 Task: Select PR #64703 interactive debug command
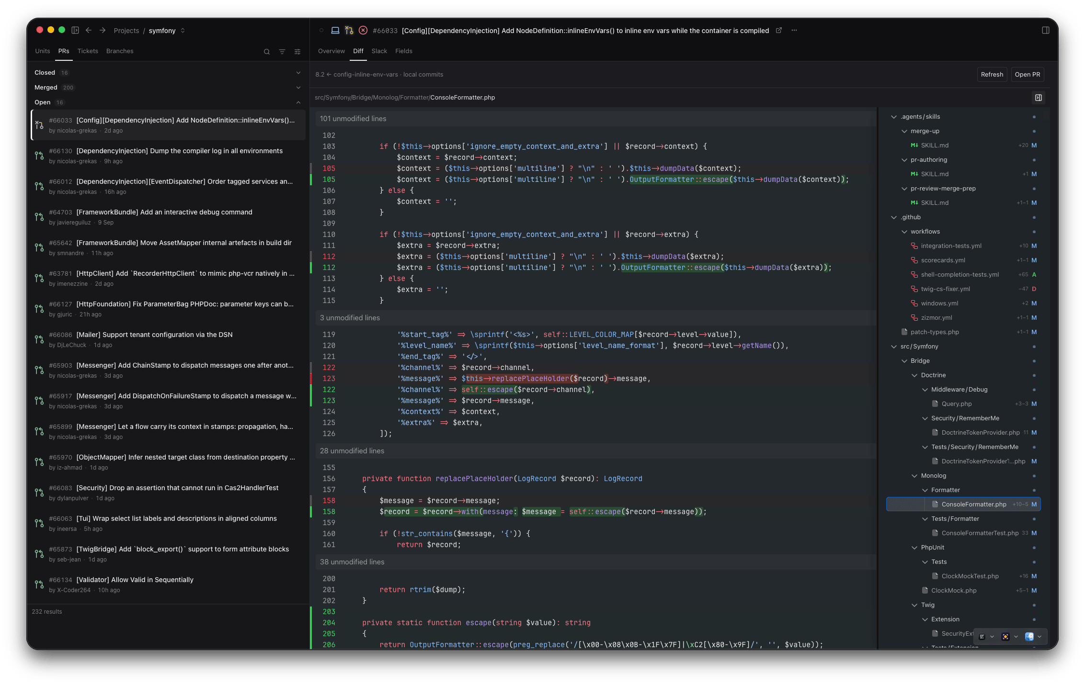(x=168, y=217)
